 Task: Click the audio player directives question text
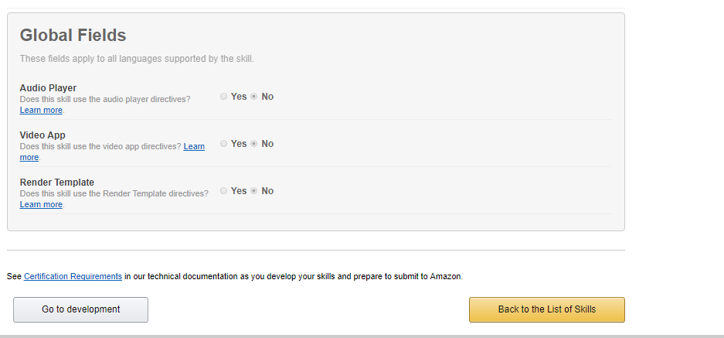[x=104, y=99]
